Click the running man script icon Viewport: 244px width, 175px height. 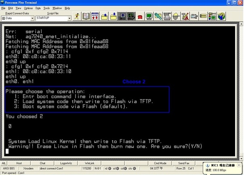click(x=77, y=16)
